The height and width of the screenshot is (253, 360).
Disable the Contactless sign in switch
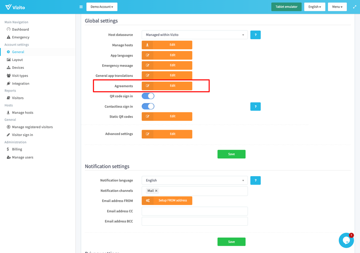click(x=148, y=106)
